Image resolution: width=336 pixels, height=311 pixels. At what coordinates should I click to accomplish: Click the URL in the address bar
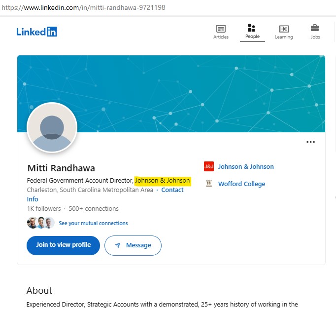[83, 7]
